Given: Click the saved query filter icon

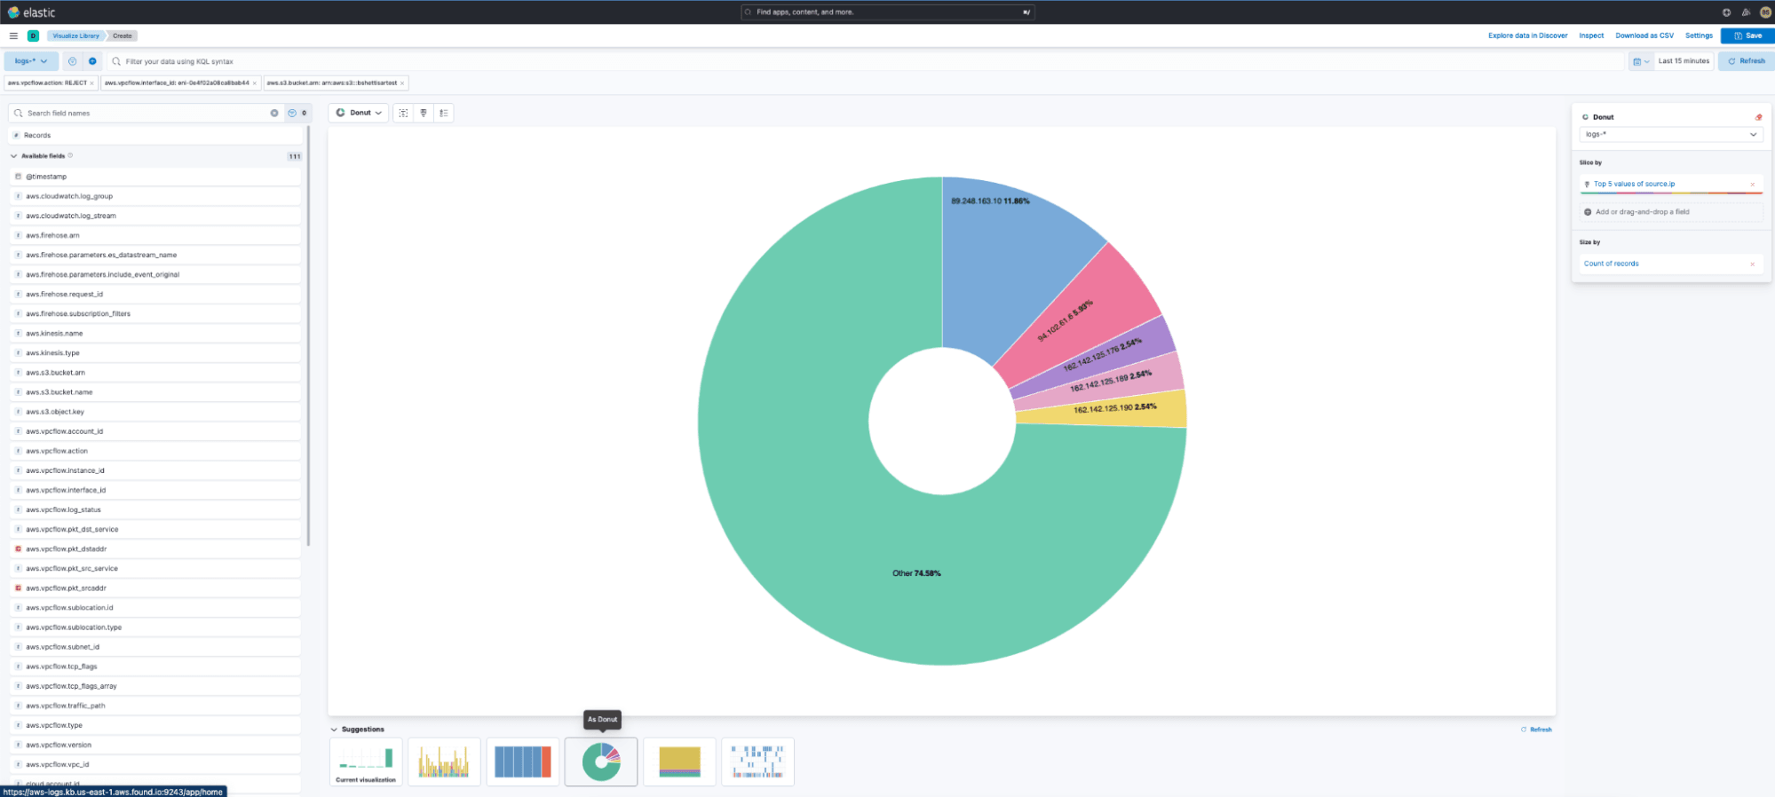Looking at the screenshot, I should pyautogui.click(x=73, y=61).
